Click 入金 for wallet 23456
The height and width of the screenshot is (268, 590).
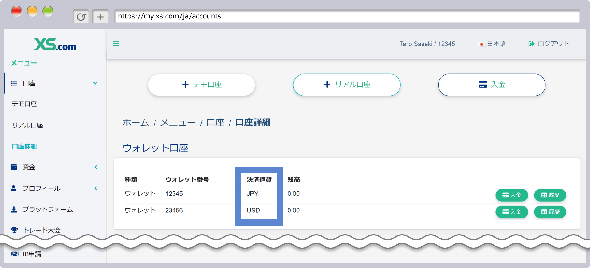512,212
